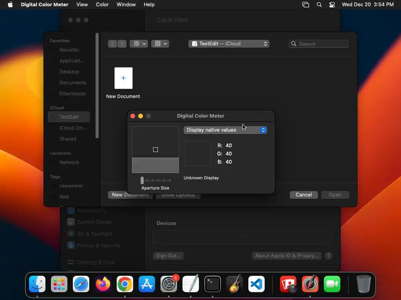Select the New Document thumbnail
The image size is (401, 300).
click(x=123, y=78)
